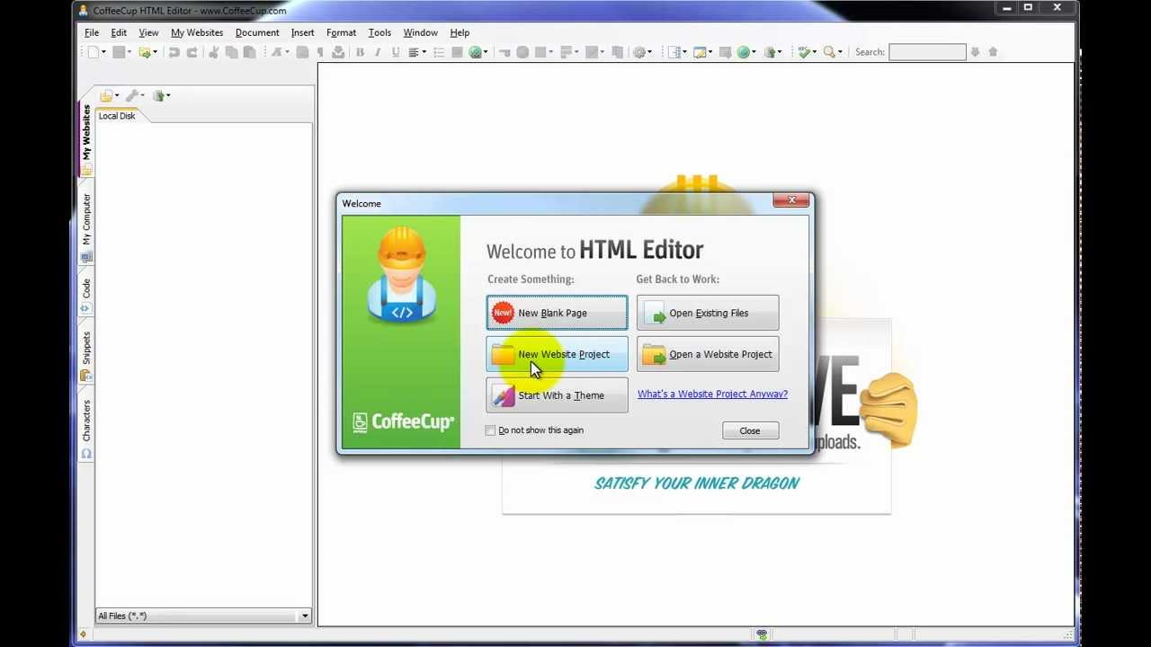Click the upload server icon in sidebar panel
This screenshot has width=1151, height=647.
(x=159, y=95)
